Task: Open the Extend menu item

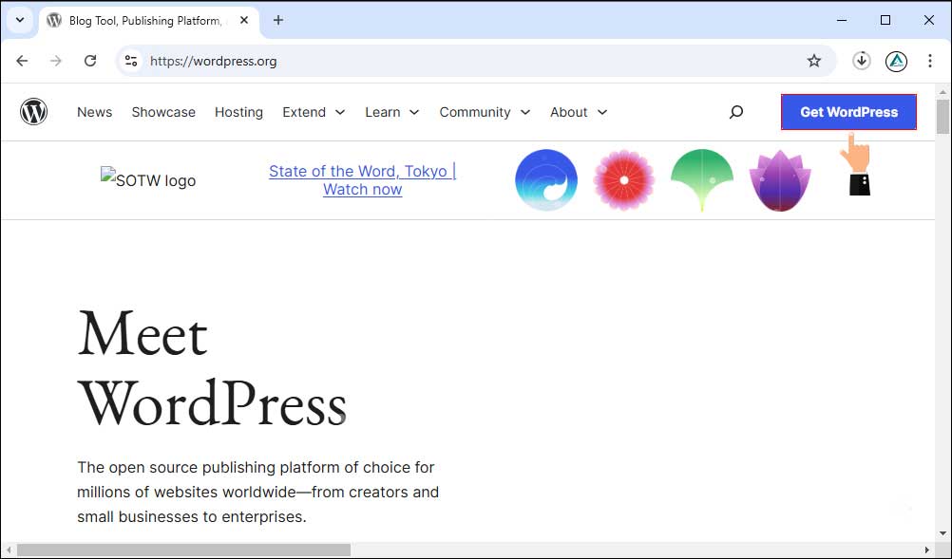Action: point(304,112)
